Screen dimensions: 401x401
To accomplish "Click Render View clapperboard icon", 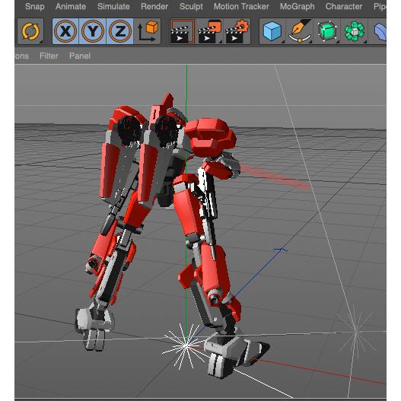I will (183, 31).
